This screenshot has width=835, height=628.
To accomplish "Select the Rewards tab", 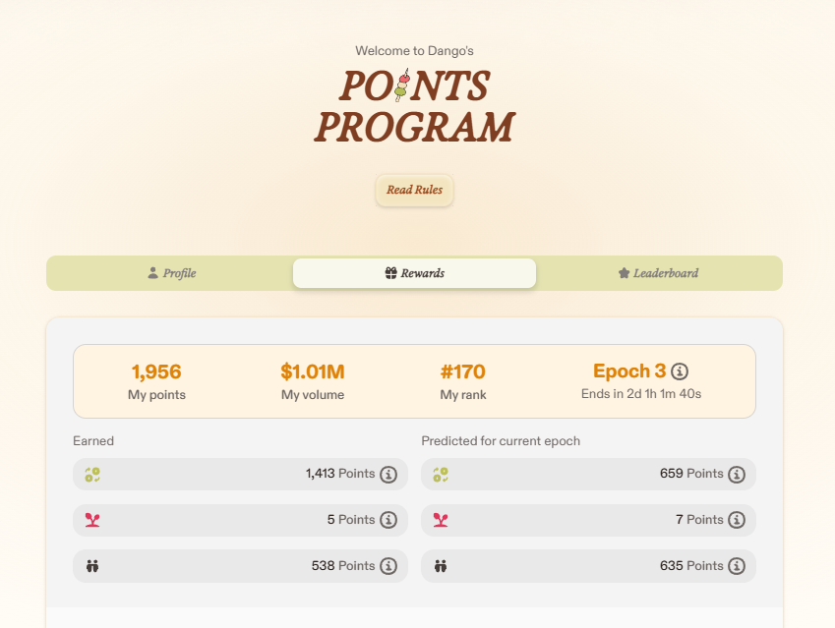I will (x=414, y=273).
